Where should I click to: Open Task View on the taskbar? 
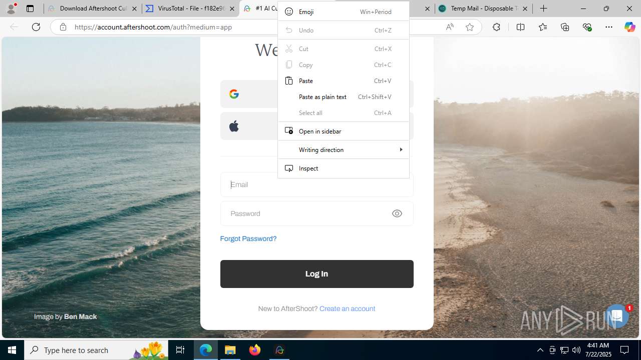(180, 350)
